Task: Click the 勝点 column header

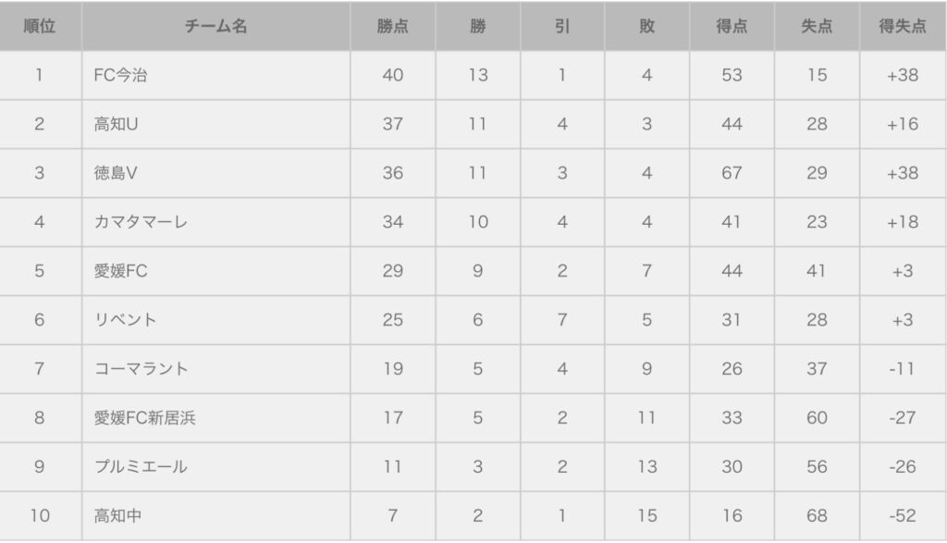Action: 392,26
